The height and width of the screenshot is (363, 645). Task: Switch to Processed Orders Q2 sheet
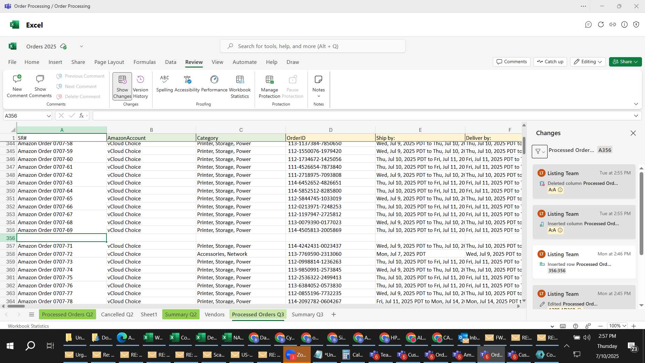click(x=68, y=315)
